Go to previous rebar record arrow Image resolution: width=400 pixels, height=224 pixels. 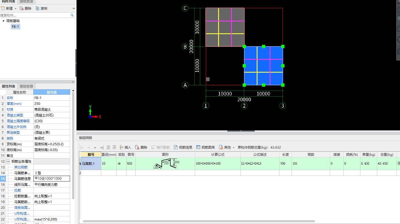click(x=89, y=147)
